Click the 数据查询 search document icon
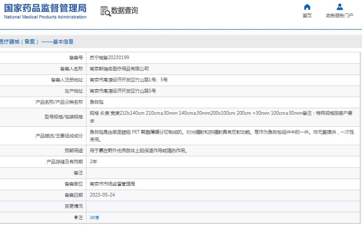The height and width of the screenshot is (228, 362). click(x=105, y=11)
